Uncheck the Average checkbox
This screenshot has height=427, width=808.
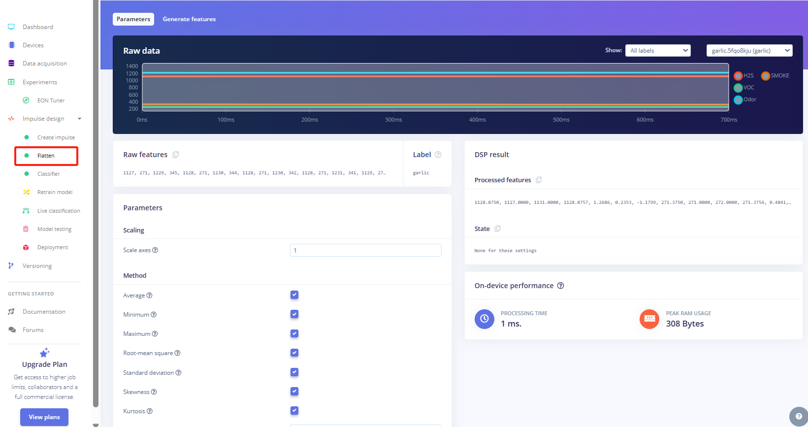coord(294,295)
